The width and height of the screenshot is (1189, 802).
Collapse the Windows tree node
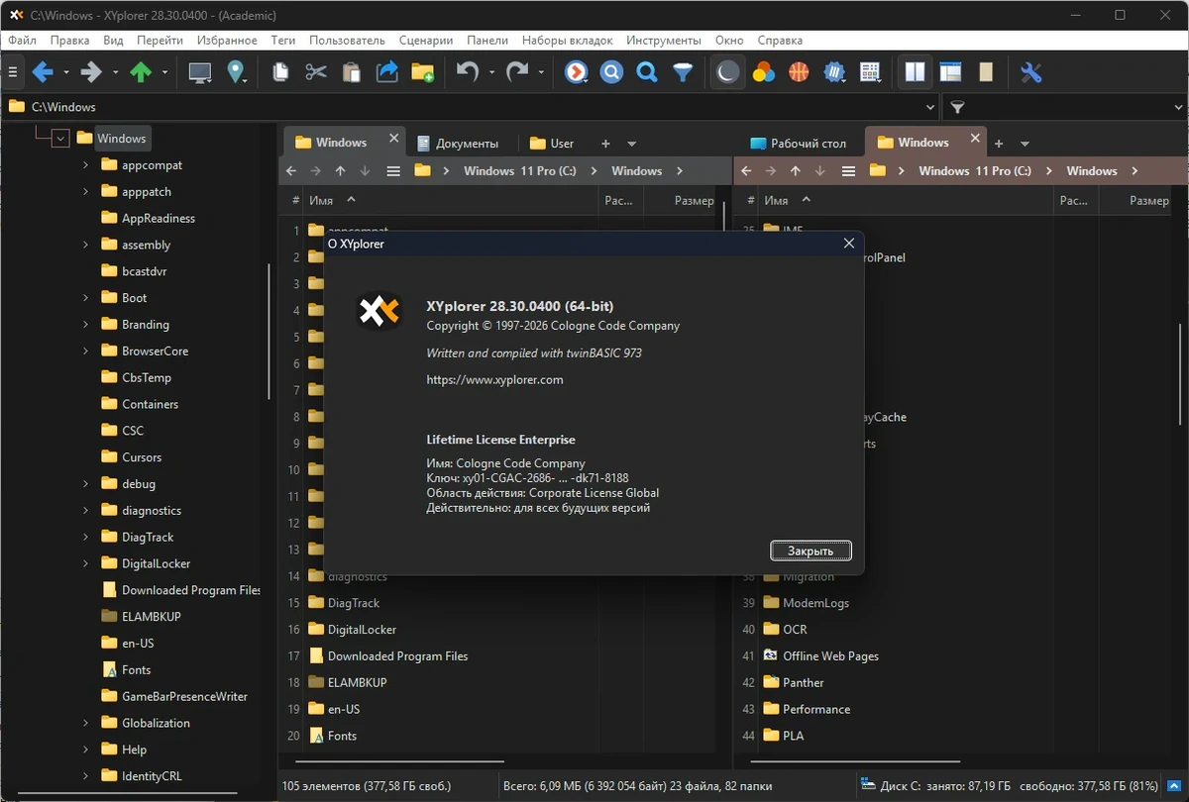click(x=60, y=139)
